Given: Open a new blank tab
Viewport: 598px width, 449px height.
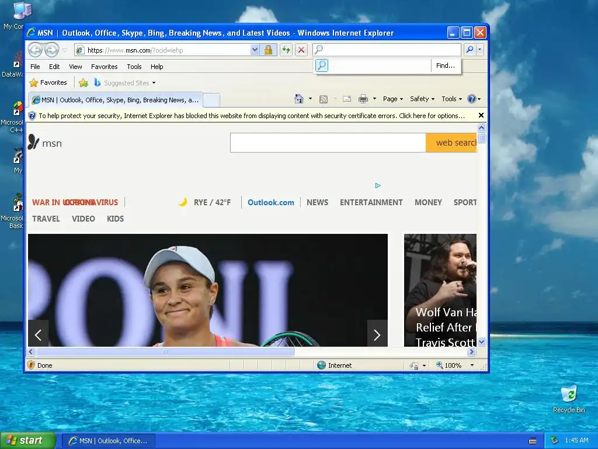Looking at the screenshot, I should [211, 101].
